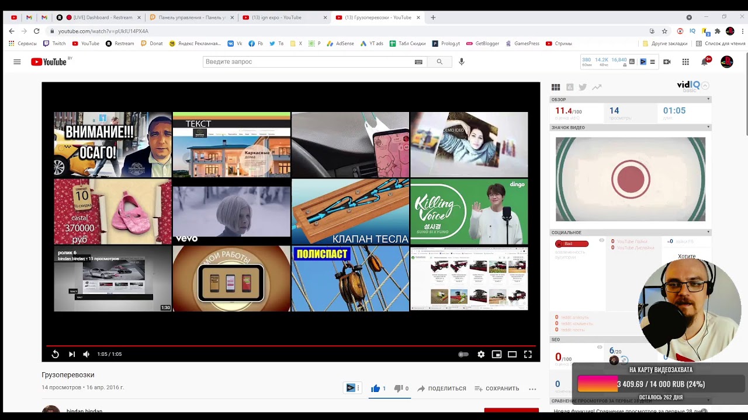
Task: Open the YouTube apps grid
Action: 685,62
